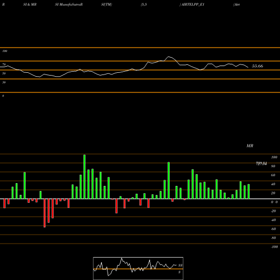Viewport: 280px width, 280px height.
Task: Click the longest red MR histogram bar
Action: coord(45,213)
